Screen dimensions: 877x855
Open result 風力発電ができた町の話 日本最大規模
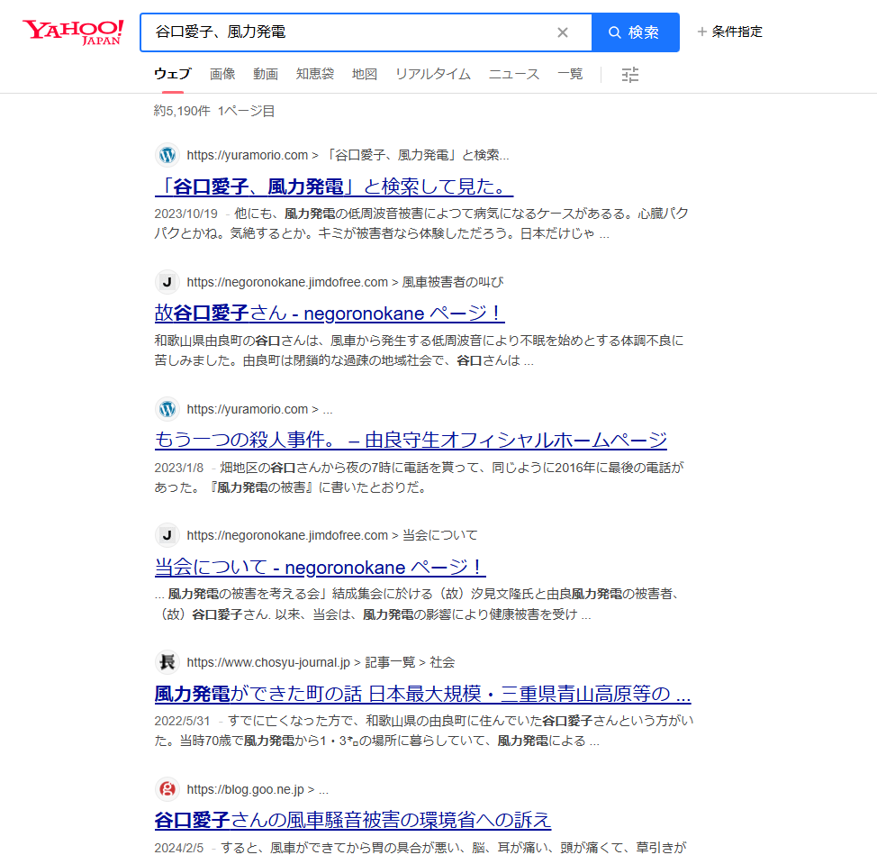click(423, 694)
